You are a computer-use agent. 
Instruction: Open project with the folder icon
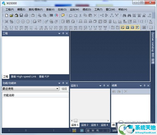pyautogui.click(x=12, y=15)
